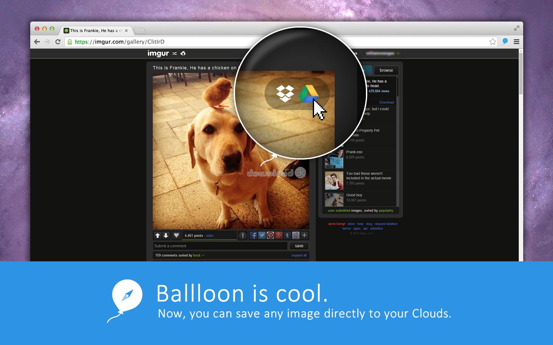The width and height of the screenshot is (553, 345).
Task: Downvote the post with the down arrow
Action: point(165,235)
